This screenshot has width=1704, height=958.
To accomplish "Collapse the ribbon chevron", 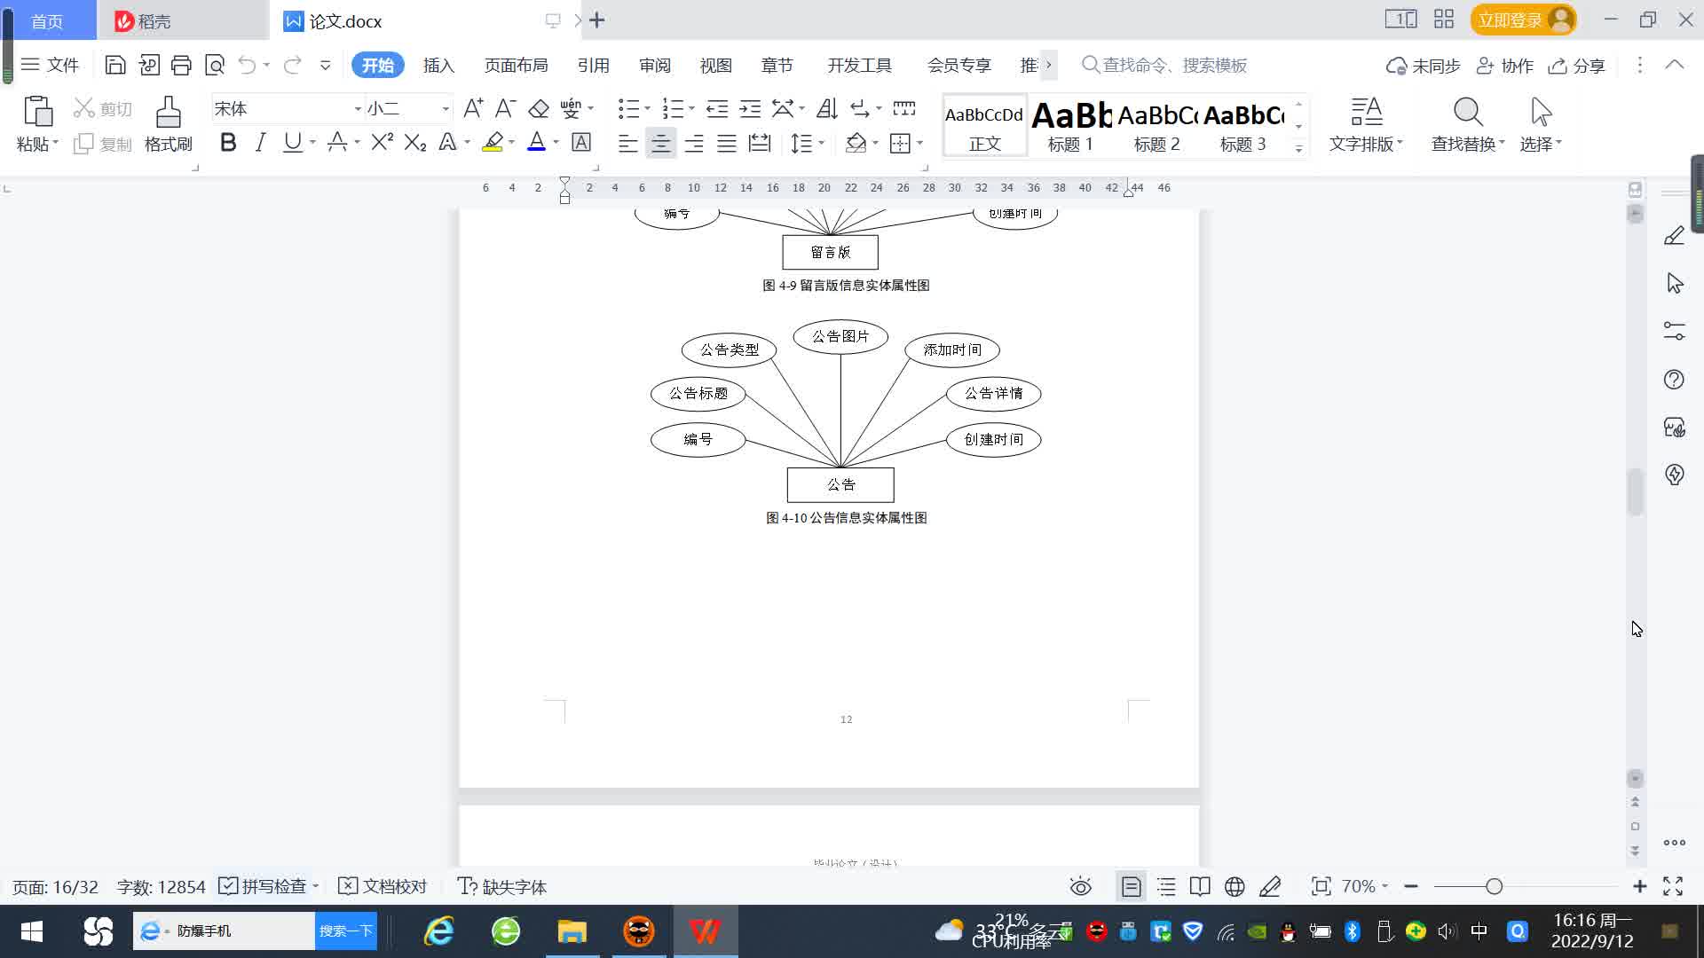I will [1674, 65].
